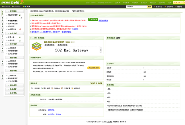
Task: Collapse the 内容管理 sidebar section
Action: pyautogui.click(x=15, y=34)
